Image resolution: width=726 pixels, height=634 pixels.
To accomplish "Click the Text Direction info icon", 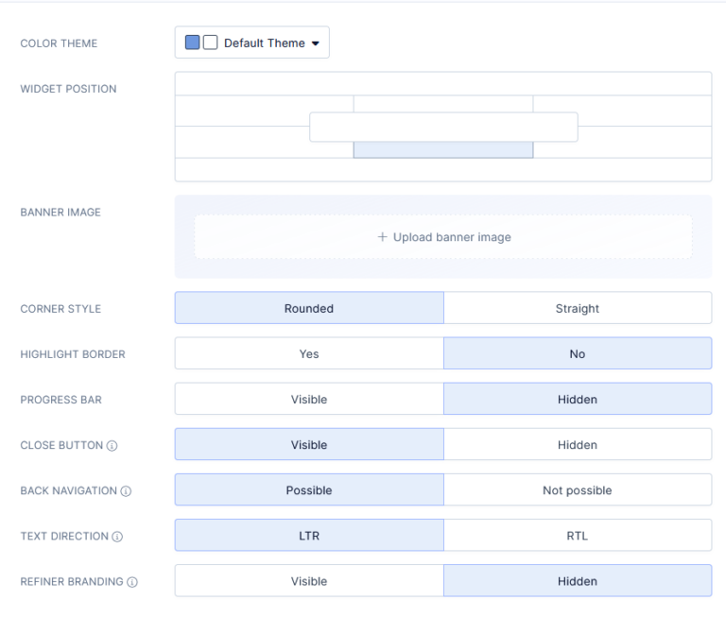I will [x=117, y=537].
